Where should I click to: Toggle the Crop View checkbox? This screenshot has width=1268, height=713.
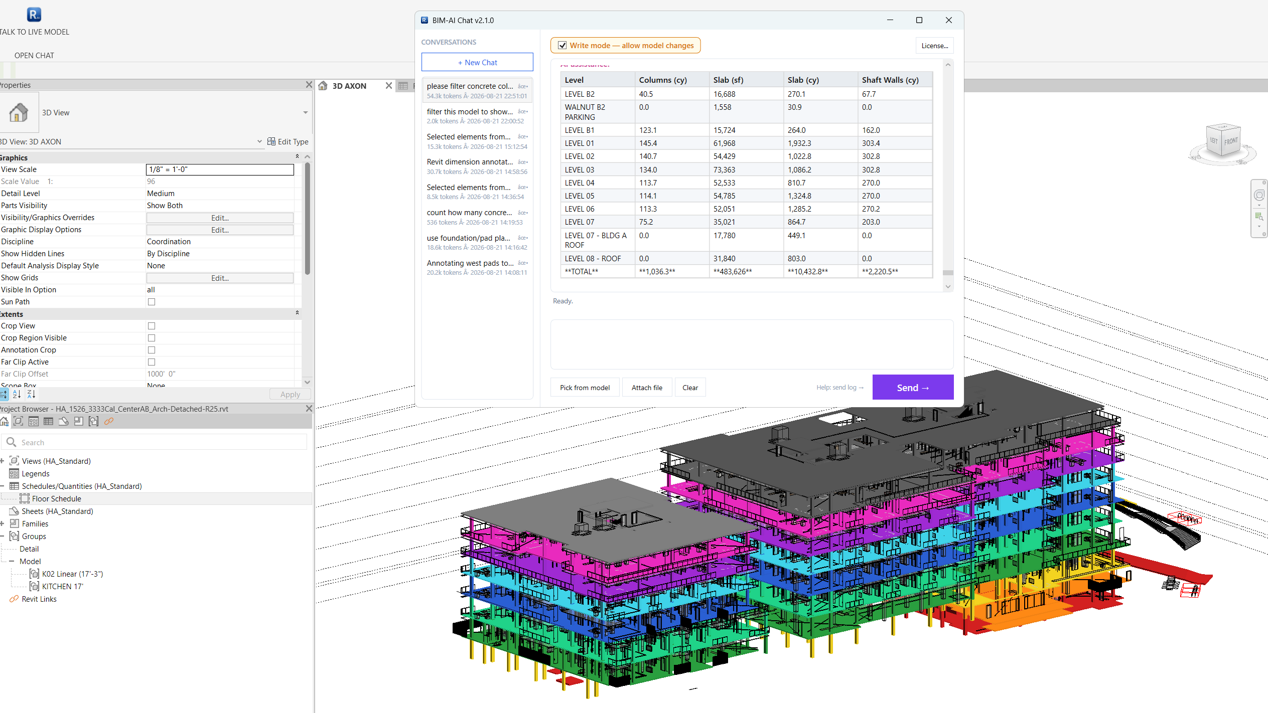pos(152,326)
